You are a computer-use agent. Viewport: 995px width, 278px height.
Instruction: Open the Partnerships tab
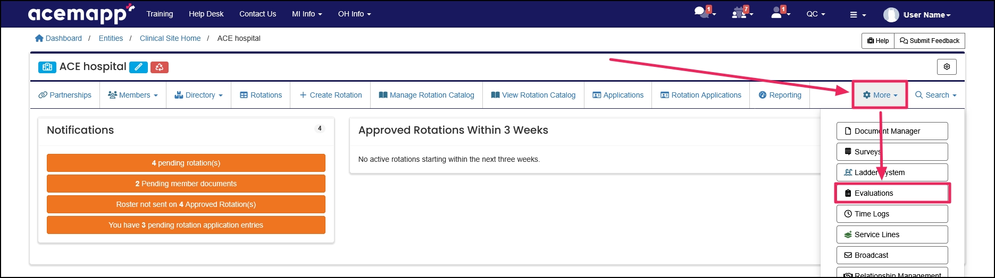65,95
